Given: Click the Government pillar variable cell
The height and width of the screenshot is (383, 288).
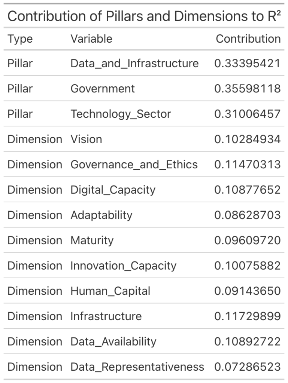Looking at the screenshot, I should pyautogui.click(x=103, y=89).
